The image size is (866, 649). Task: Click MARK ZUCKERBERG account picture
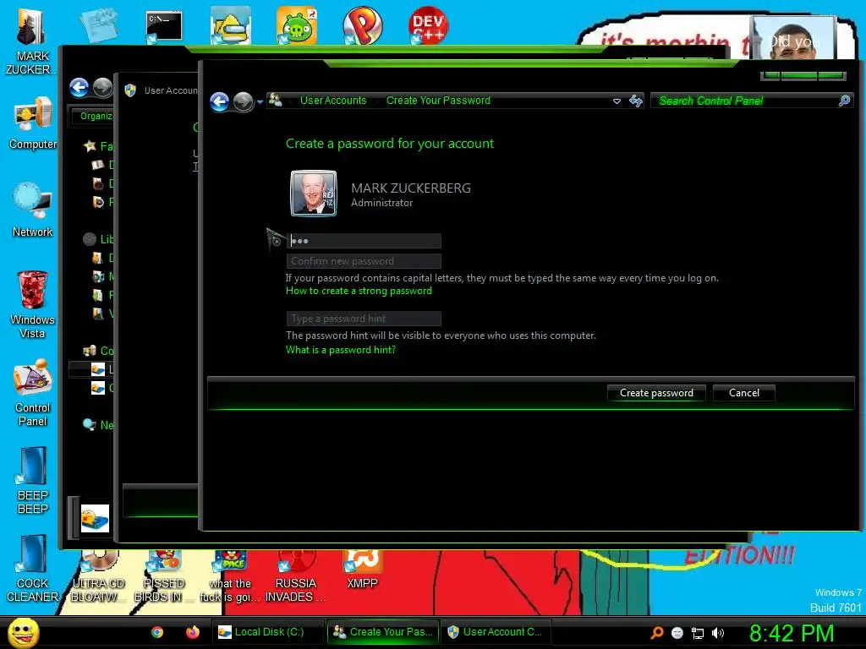coord(313,194)
